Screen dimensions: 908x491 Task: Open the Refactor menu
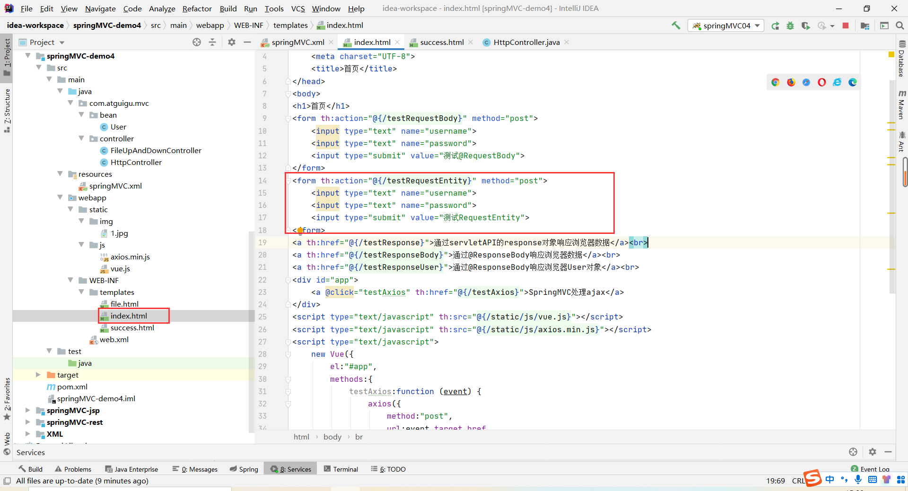pos(197,9)
